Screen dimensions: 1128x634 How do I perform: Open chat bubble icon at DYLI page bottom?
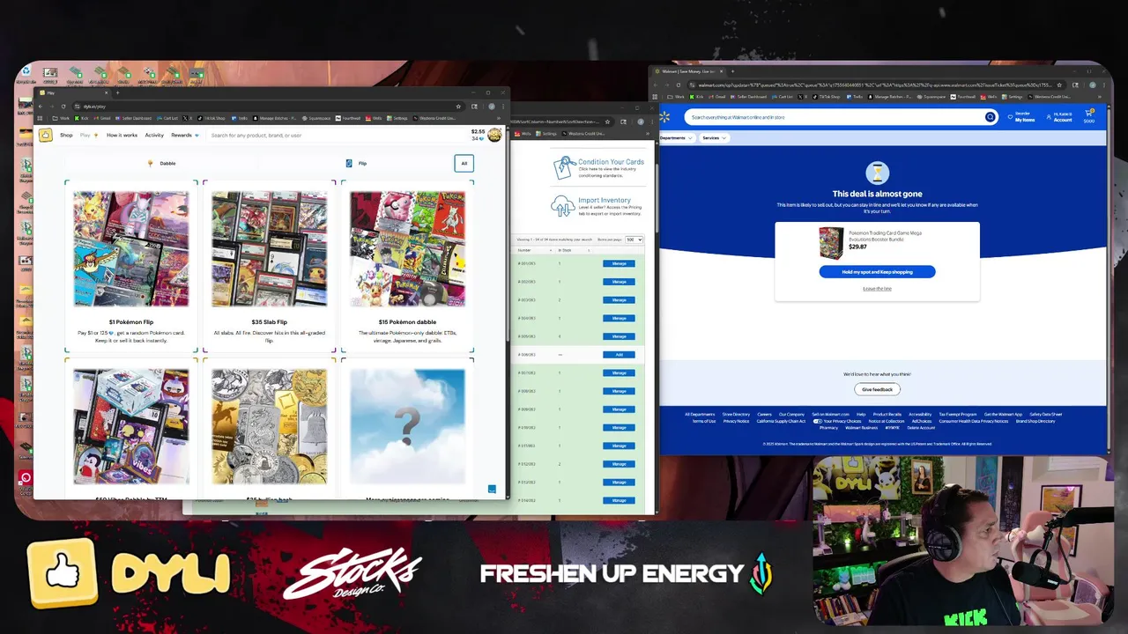[x=492, y=489]
